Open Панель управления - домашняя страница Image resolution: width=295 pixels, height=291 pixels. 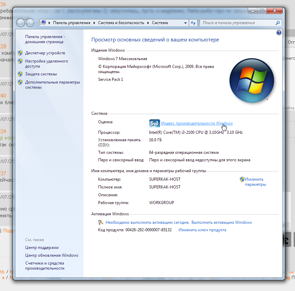[x=45, y=39]
